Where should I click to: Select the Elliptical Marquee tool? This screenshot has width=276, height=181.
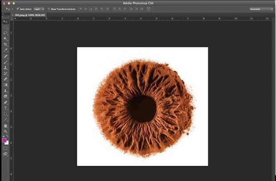[5, 27]
